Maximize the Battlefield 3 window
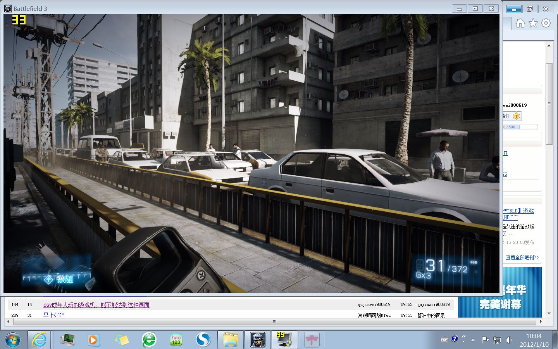This screenshot has height=349, width=558. 475,9
